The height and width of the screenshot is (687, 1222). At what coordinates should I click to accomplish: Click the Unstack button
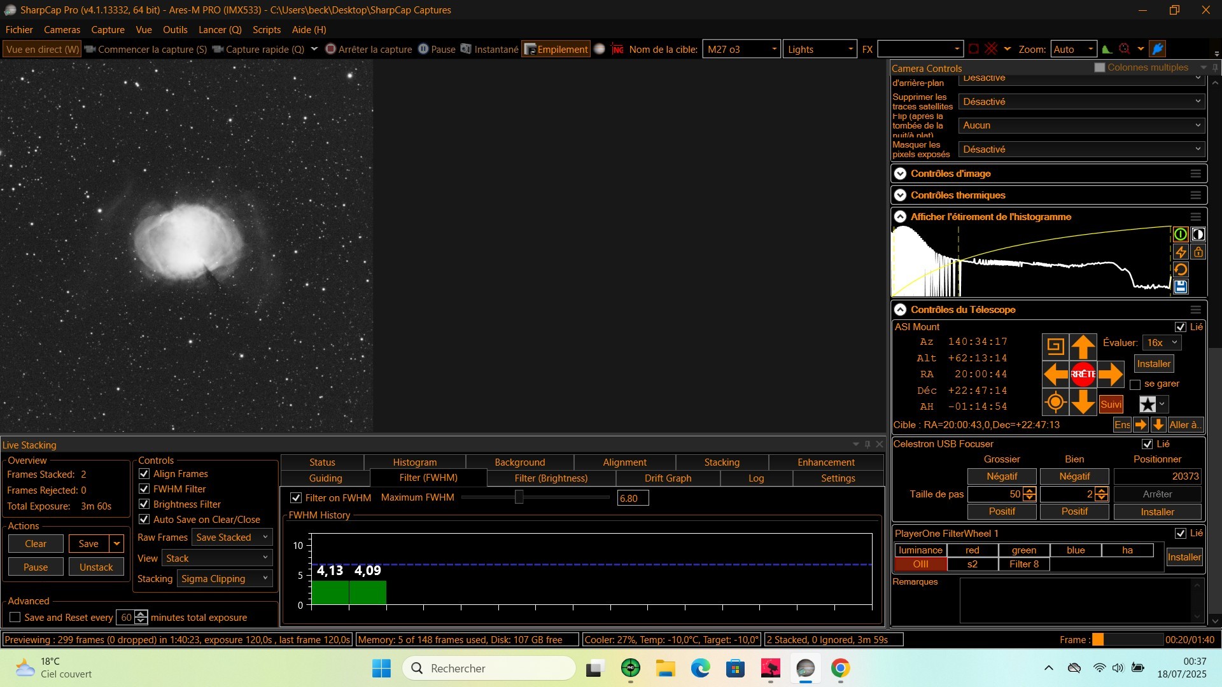(x=96, y=567)
